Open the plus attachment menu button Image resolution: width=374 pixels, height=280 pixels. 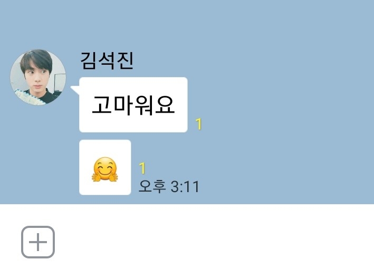coord(38,242)
